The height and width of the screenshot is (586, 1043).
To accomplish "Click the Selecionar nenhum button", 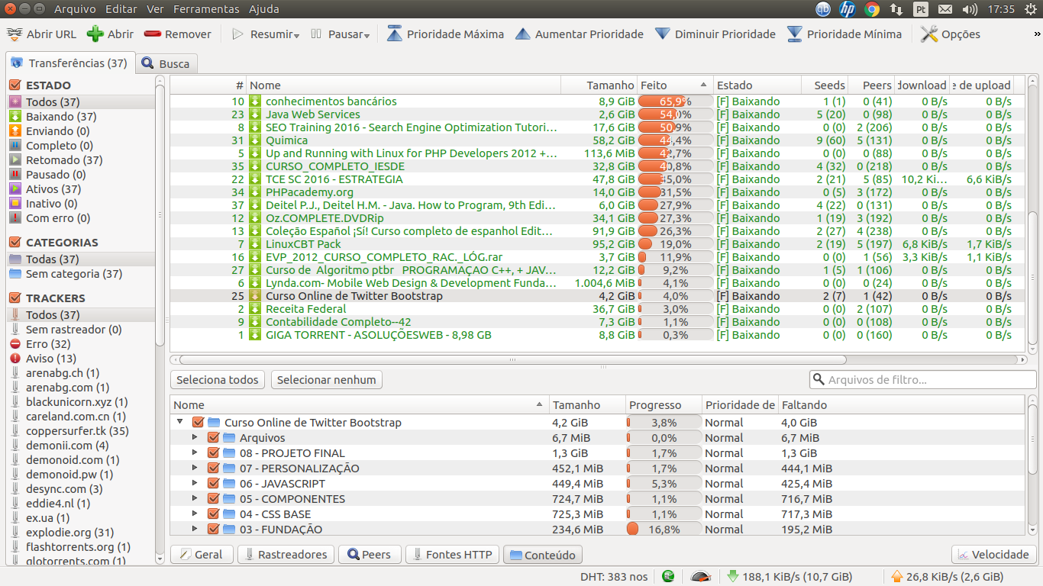I will coord(327,380).
